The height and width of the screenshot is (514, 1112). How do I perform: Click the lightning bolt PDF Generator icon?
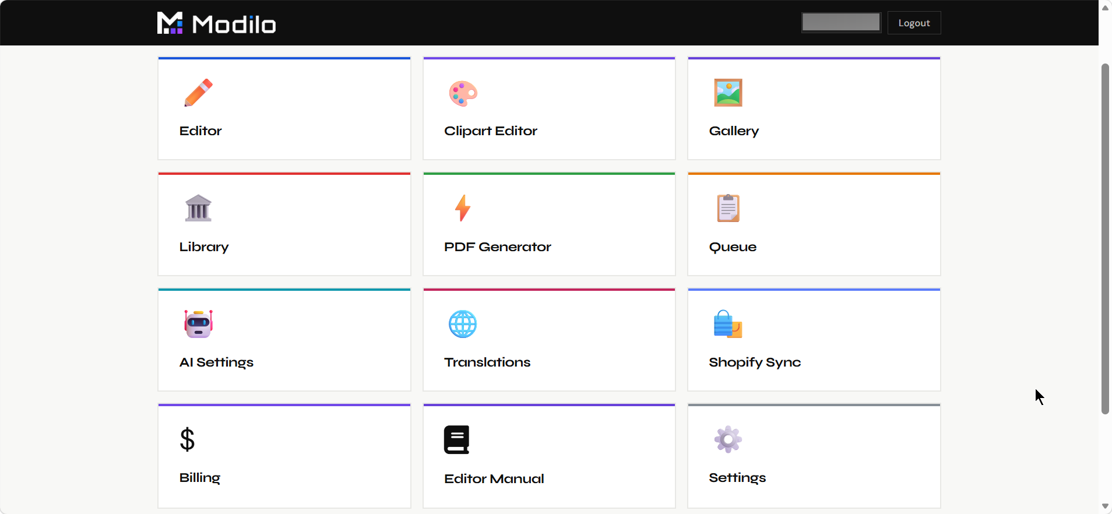463,208
